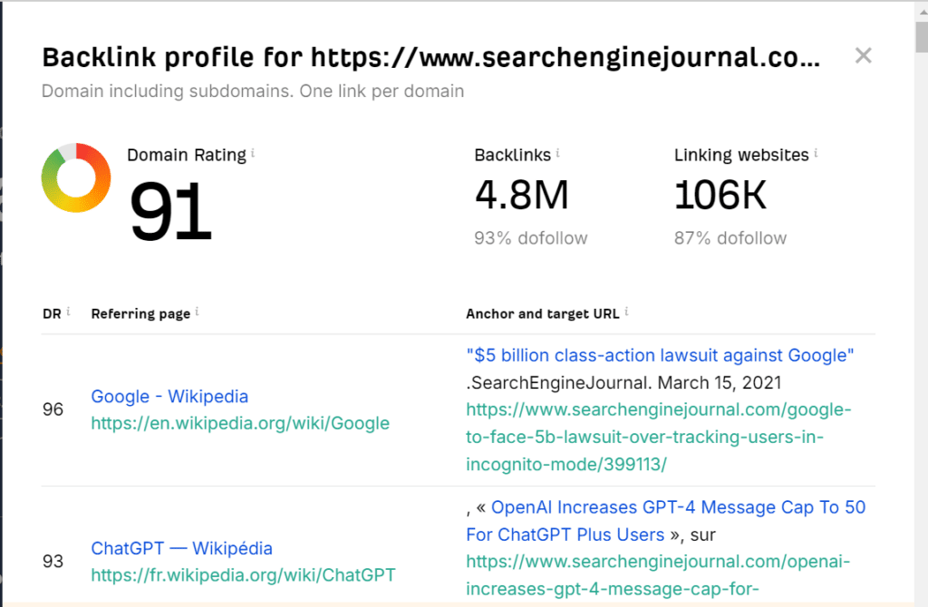Viewport: 928px width, 607px height.
Task: Select the 106K linking websites figure
Action: [720, 195]
